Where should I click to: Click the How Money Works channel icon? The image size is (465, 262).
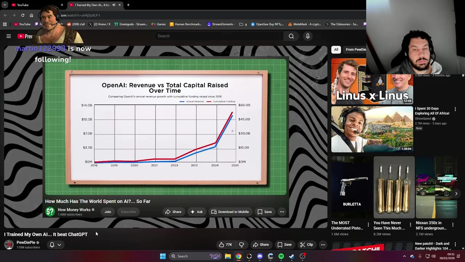[x=50, y=212]
